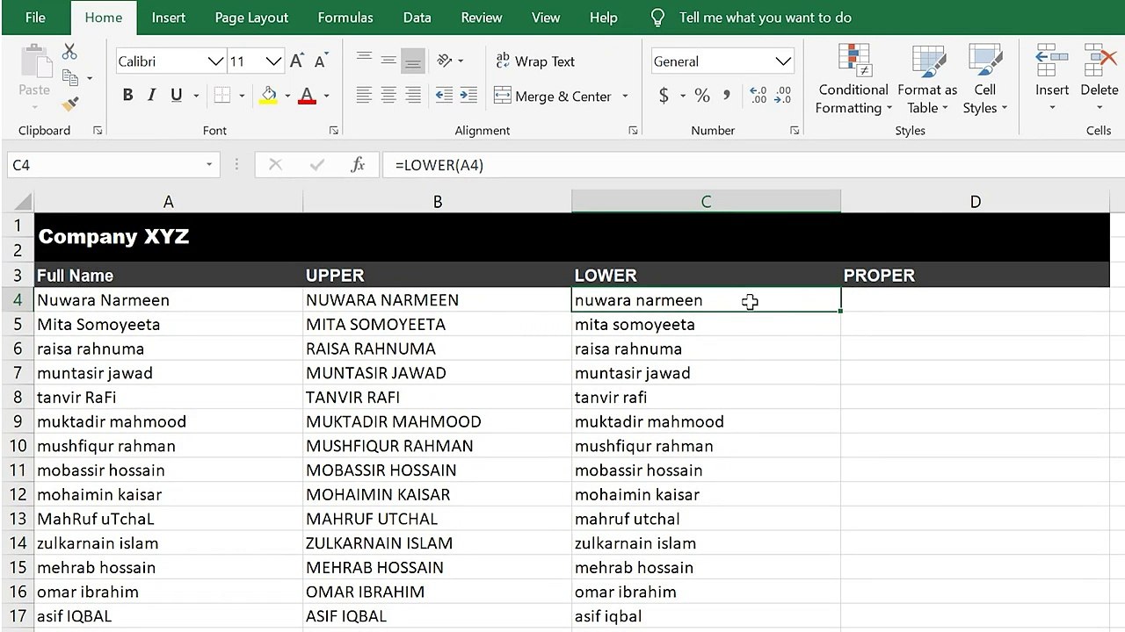This screenshot has height=632, width=1125.
Task: Click Decrease Decimal icon
Action: point(783,96)
